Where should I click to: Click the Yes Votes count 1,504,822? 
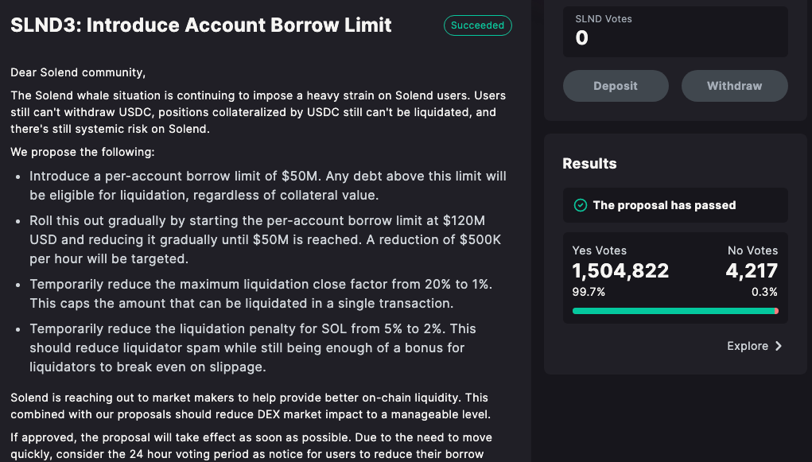[620, 271]
